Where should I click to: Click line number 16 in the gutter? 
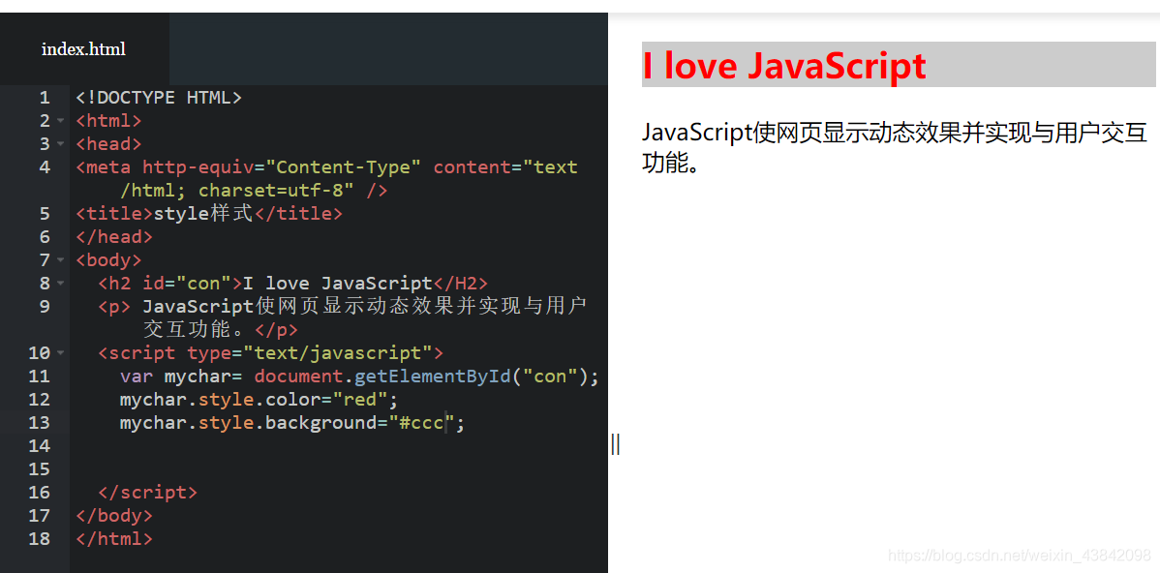click(x=39, y=493)
